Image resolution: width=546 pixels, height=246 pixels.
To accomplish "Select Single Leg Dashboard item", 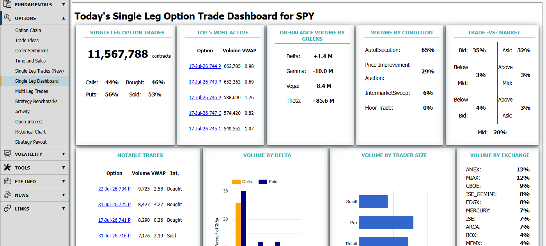I will [x=37, y=81].
